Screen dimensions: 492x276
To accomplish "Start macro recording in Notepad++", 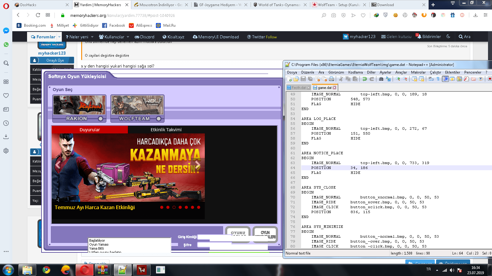I will (x=490, y=79).
